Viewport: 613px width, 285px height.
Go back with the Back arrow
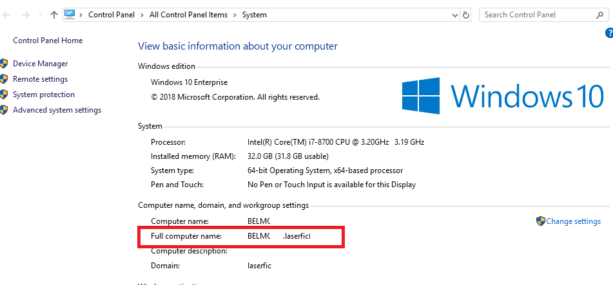[x=6, y=15]
